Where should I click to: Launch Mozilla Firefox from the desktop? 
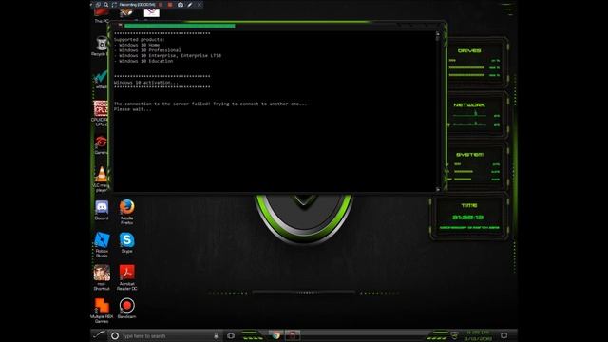126,212
